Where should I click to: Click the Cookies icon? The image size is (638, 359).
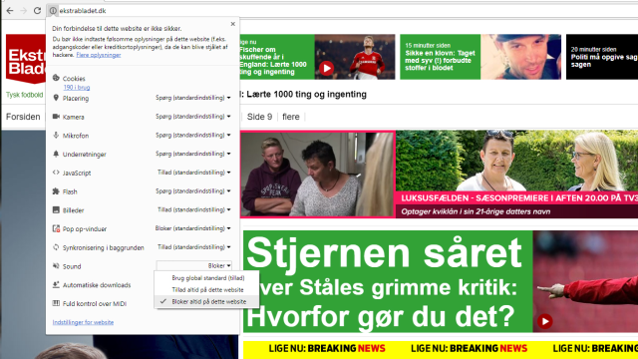click(x=56, y=78)
